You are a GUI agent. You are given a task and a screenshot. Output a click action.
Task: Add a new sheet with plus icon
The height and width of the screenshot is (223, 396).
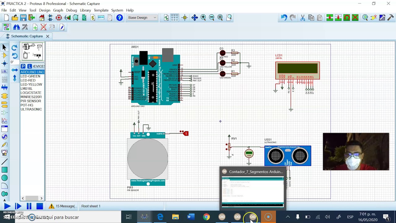[35, 27]
